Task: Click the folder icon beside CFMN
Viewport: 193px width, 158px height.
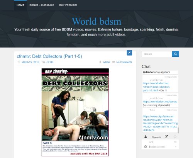Action: (x=44, y=62)
